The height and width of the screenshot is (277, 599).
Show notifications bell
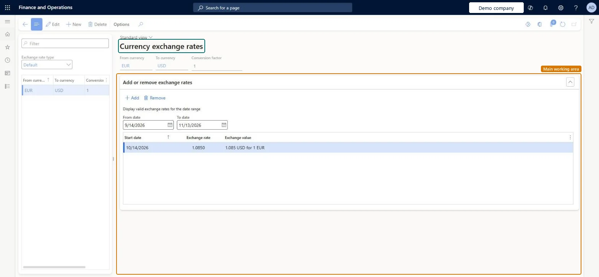click(546, 8)
